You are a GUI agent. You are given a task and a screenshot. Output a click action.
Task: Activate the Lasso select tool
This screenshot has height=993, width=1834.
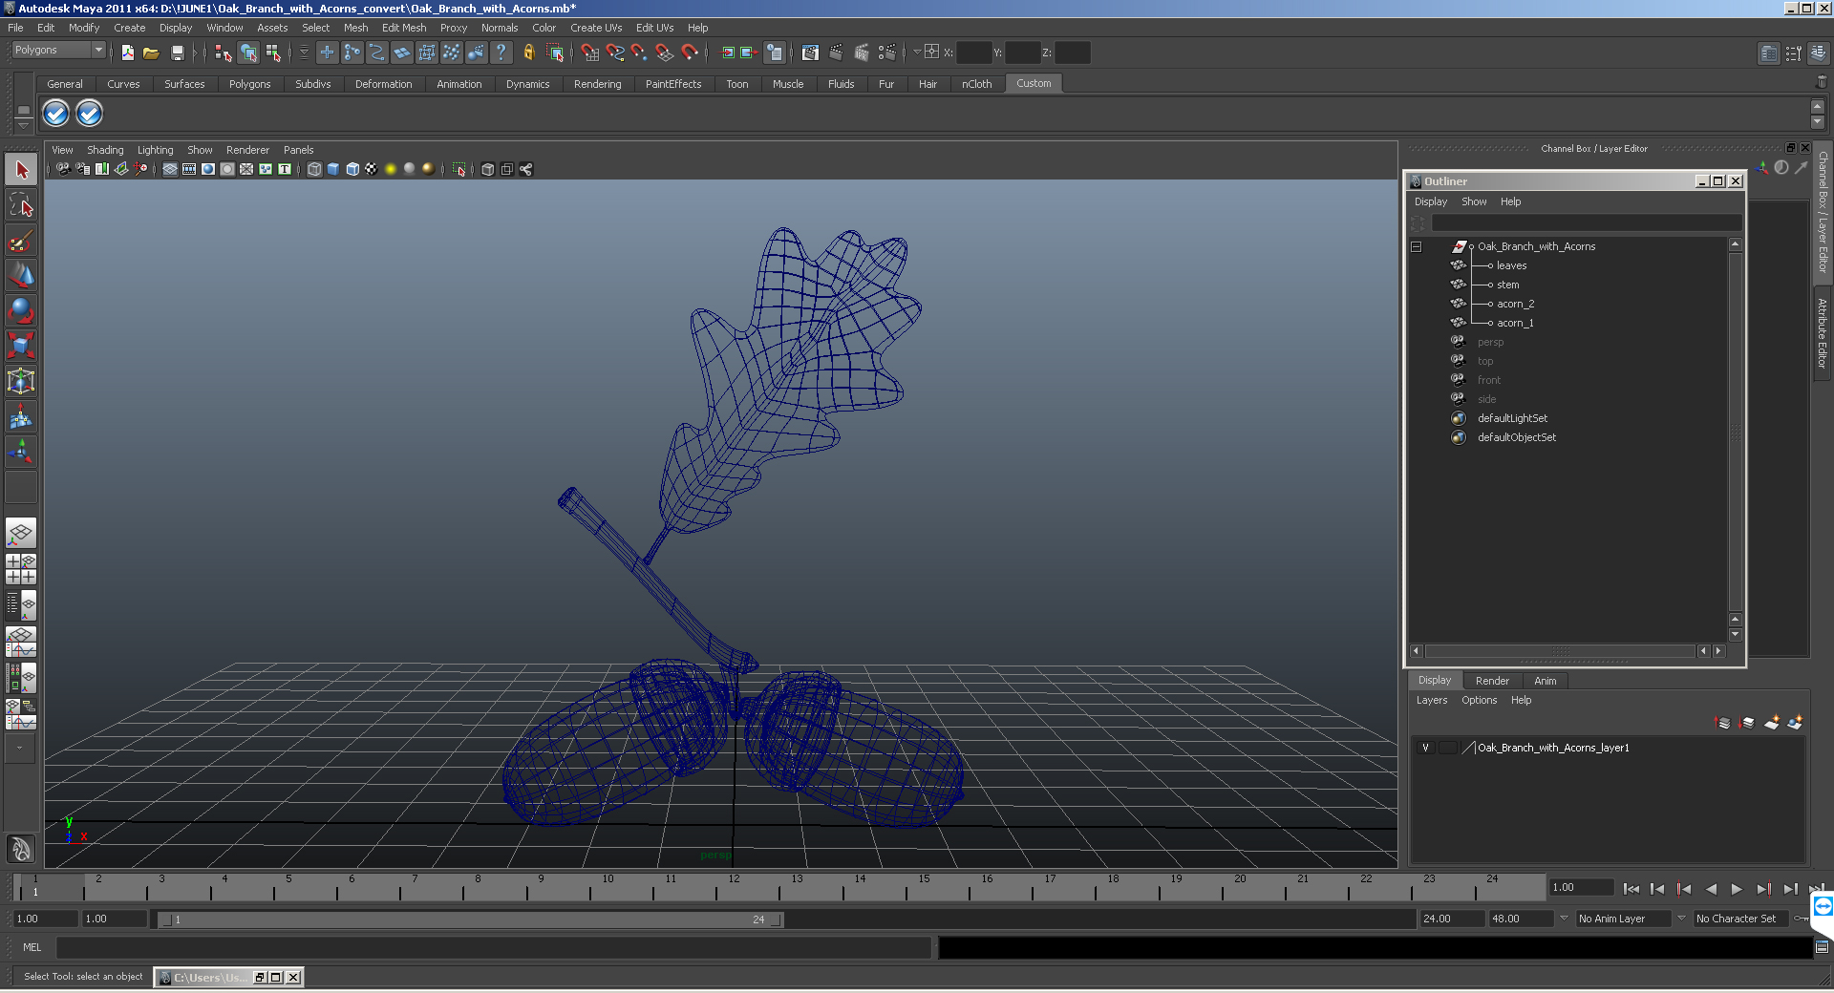pyautogui.click(x=21, y=204)
